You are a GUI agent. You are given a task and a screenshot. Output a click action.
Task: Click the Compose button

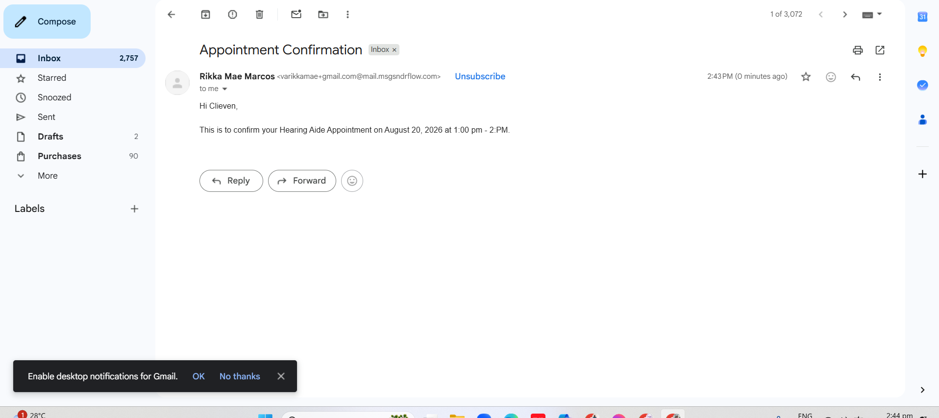(x=47, y=22)
